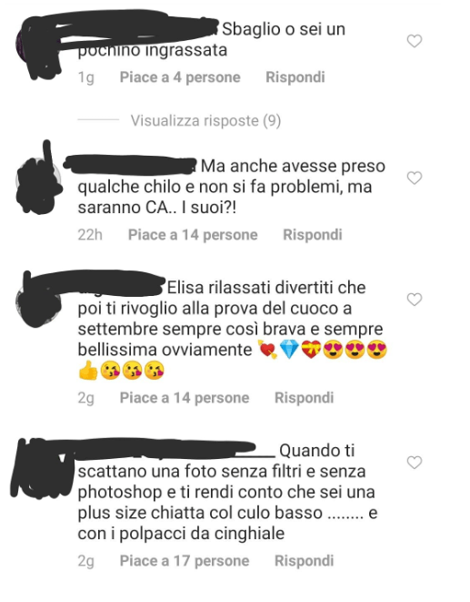Open the third commenter's redacted avatar
The image size is (470, 602).
tap(38, 301)
